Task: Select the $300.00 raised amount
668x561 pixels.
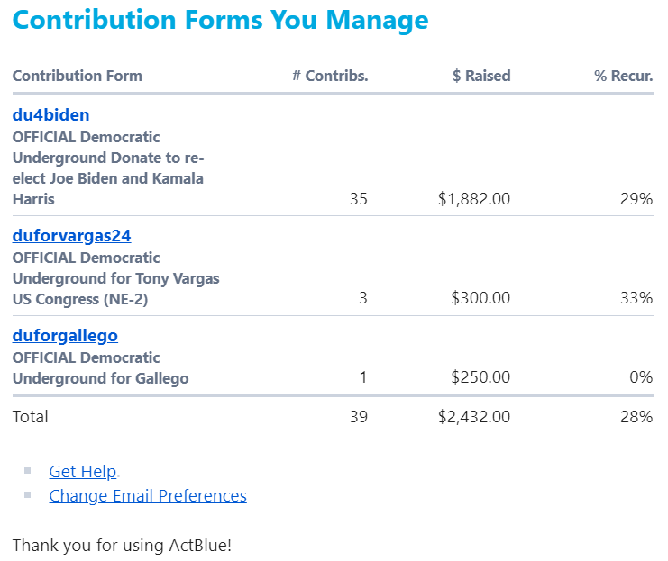Action: coord(480,298)
